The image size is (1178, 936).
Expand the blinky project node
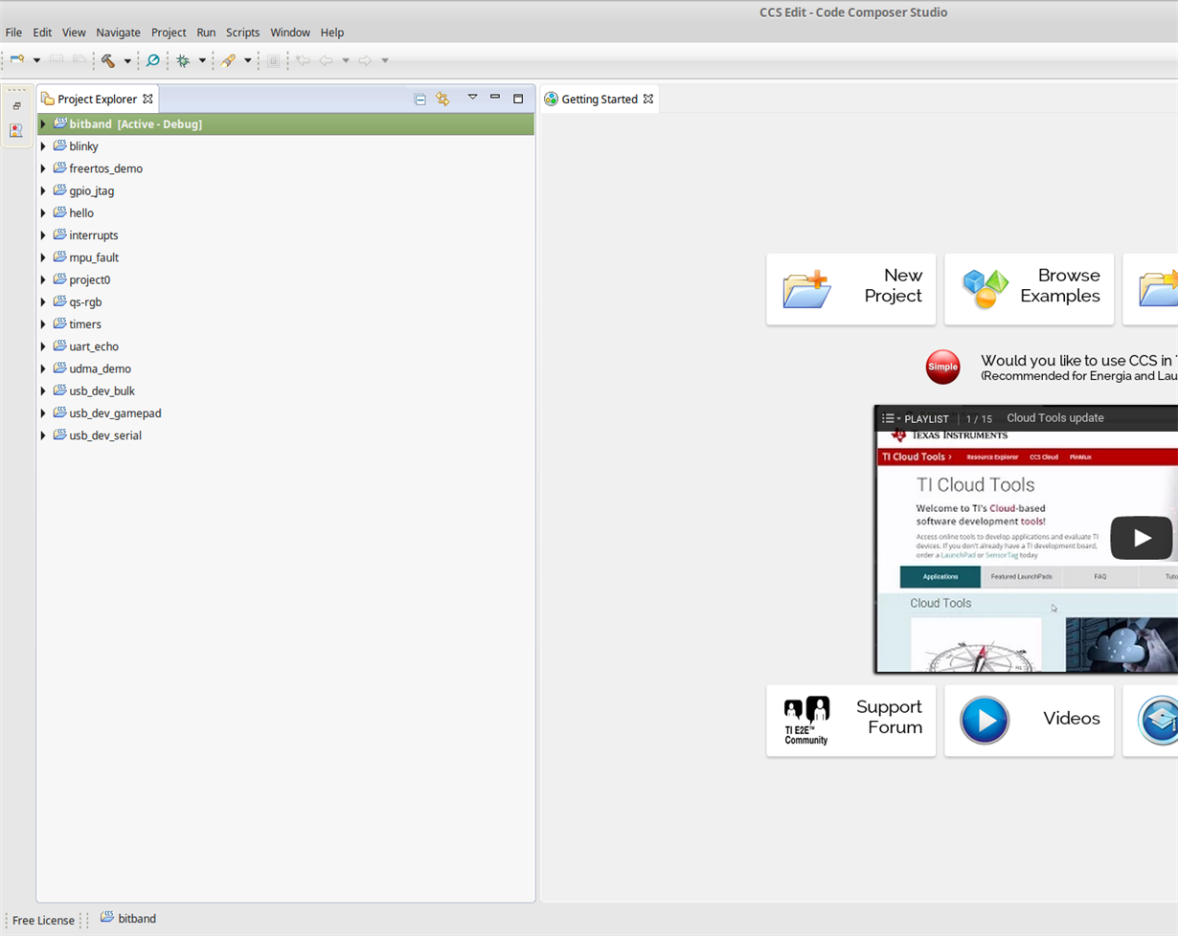click(43, 146)
